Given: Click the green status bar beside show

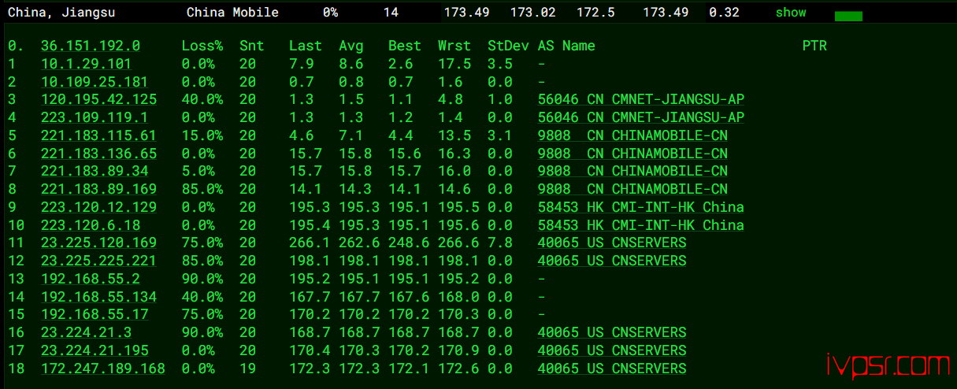Looking at the screenshot, I should [x=848, y=17].
